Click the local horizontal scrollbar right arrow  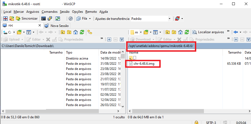coord(118,111)
